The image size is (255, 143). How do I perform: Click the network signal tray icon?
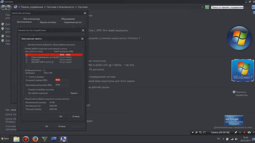point(232,139)
